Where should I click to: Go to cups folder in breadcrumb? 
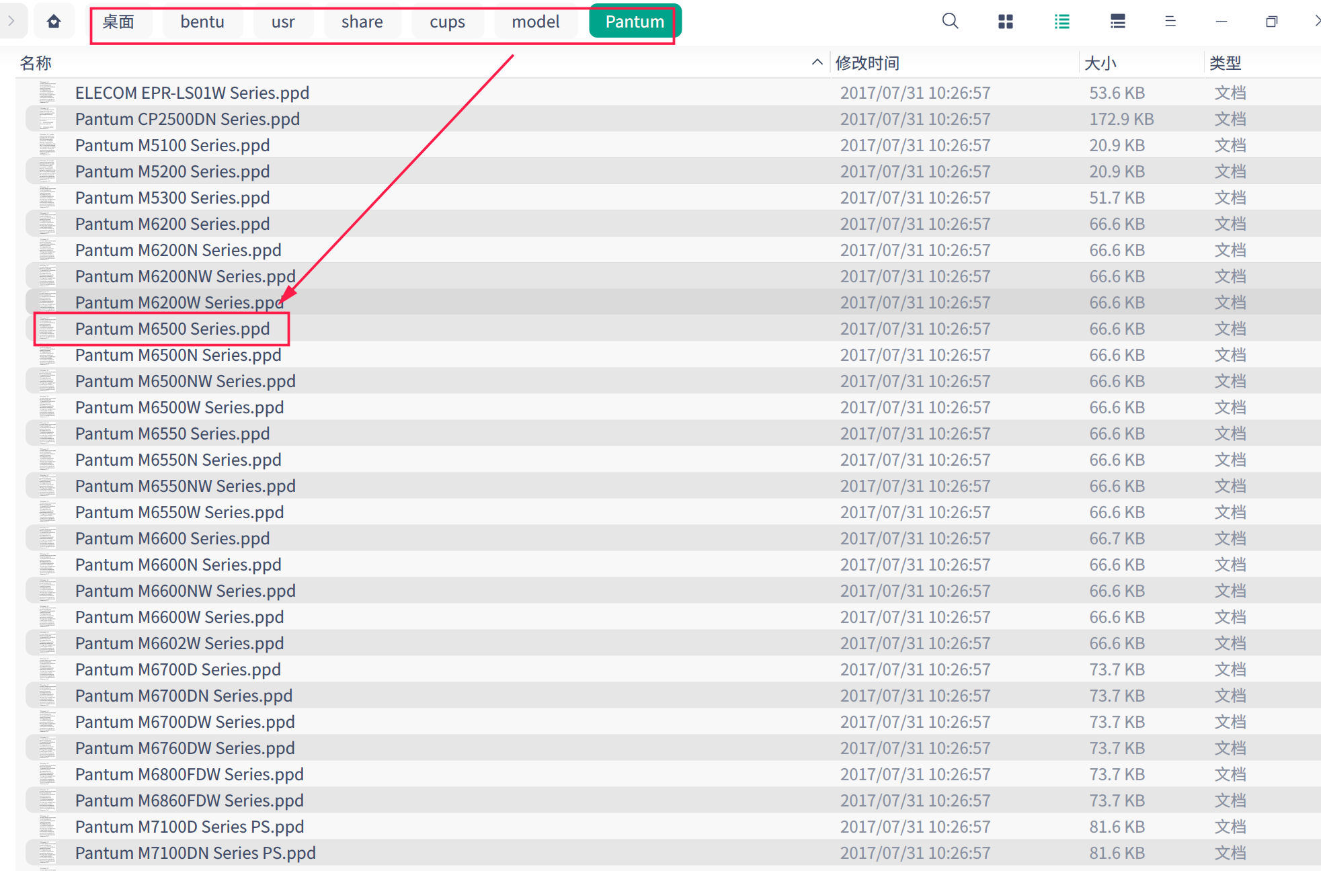(448, 22)
